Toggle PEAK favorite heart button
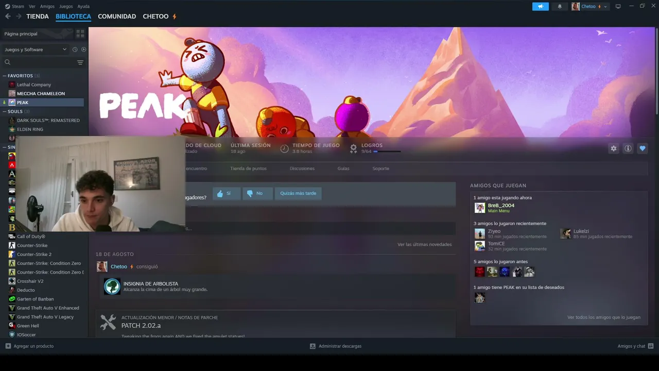Image resolution: width=659 pixels, height=371 pixels. point(642,148)
